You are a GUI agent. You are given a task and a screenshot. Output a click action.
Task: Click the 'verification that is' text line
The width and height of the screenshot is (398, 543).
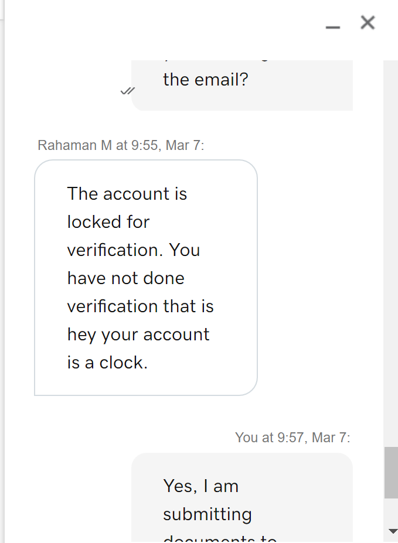(140, 306)
